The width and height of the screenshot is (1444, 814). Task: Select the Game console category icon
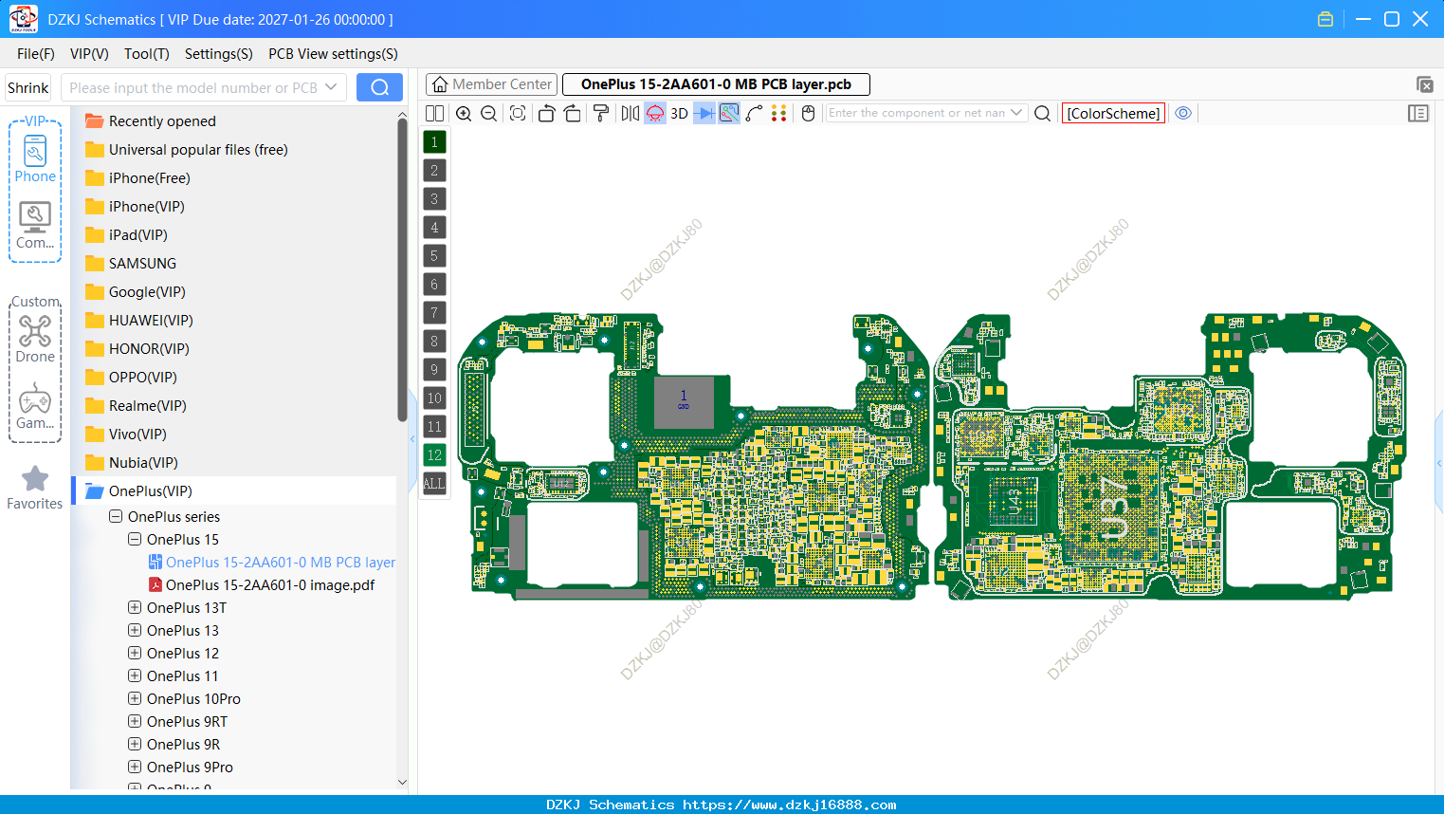tap(35, 406)
